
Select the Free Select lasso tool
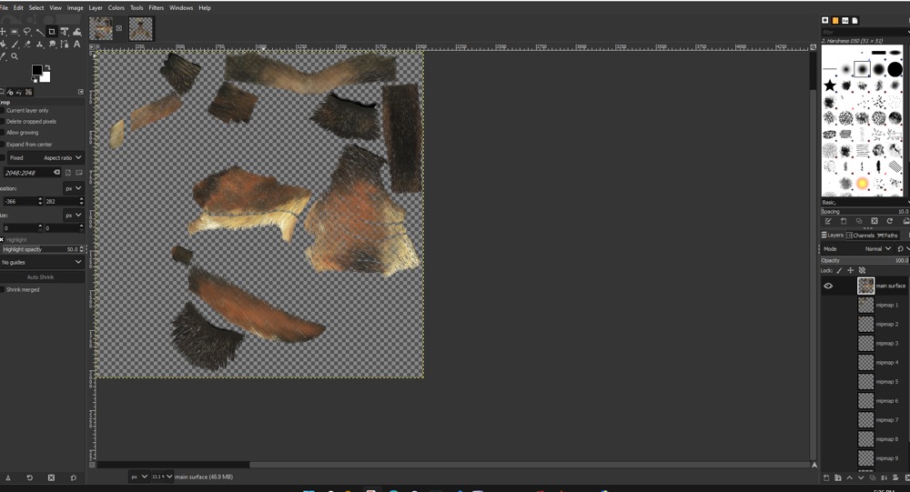click(27, 31)
